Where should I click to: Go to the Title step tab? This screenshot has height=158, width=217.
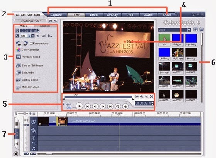point(130,15)
